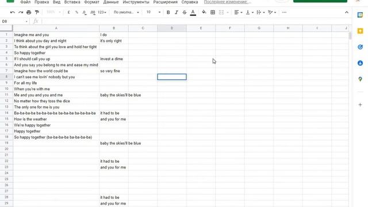The height and width of the screenshot is (207, 368).
Task: Open Contacts in the side panel
Action: 360,63
